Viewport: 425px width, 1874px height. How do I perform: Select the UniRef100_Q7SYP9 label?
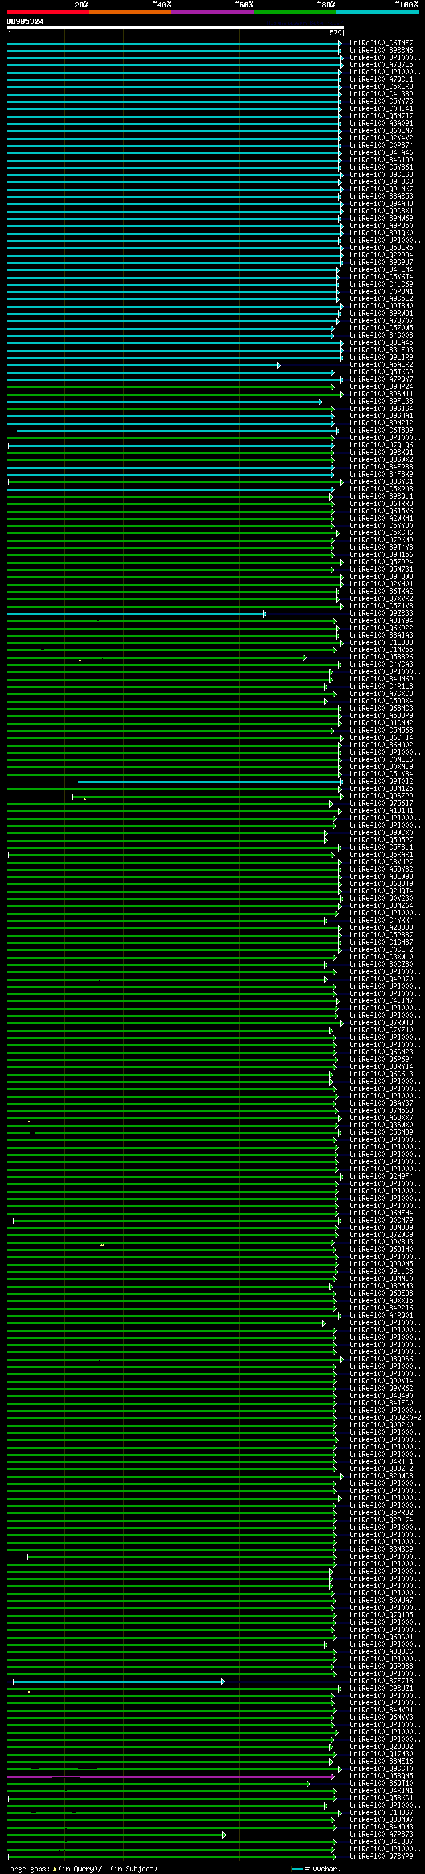[x=381, y=1857]
